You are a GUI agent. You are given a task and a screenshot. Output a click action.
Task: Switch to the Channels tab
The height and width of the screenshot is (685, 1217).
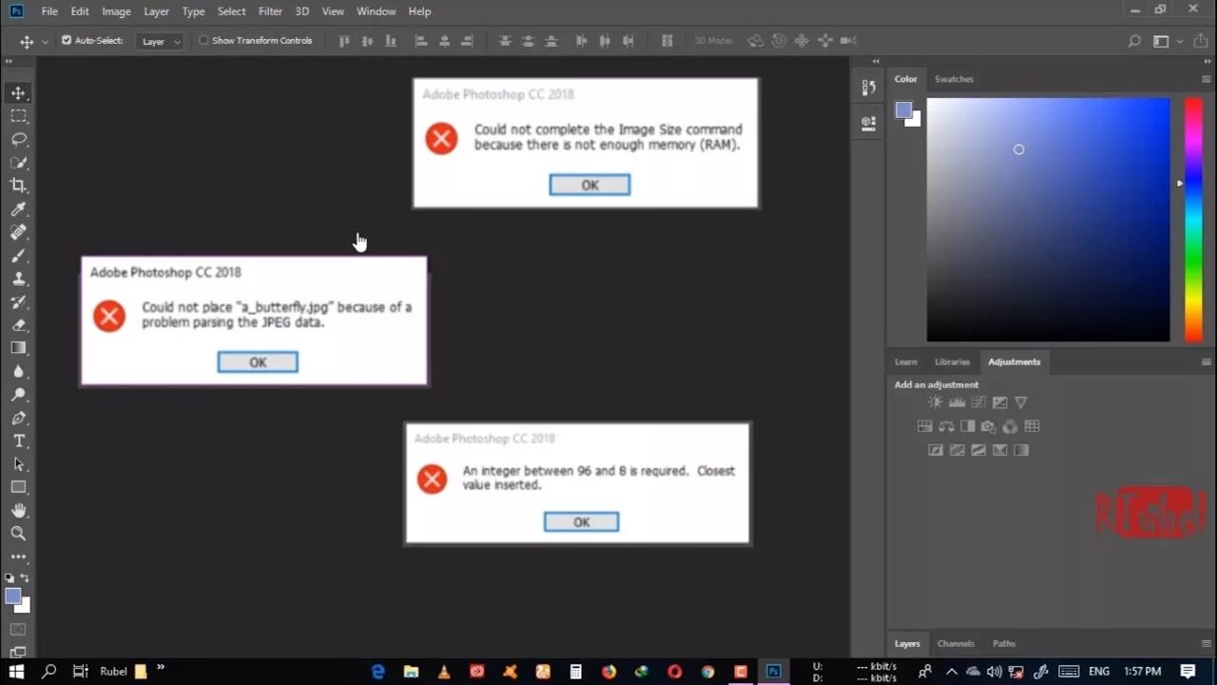tap(956, 643)
